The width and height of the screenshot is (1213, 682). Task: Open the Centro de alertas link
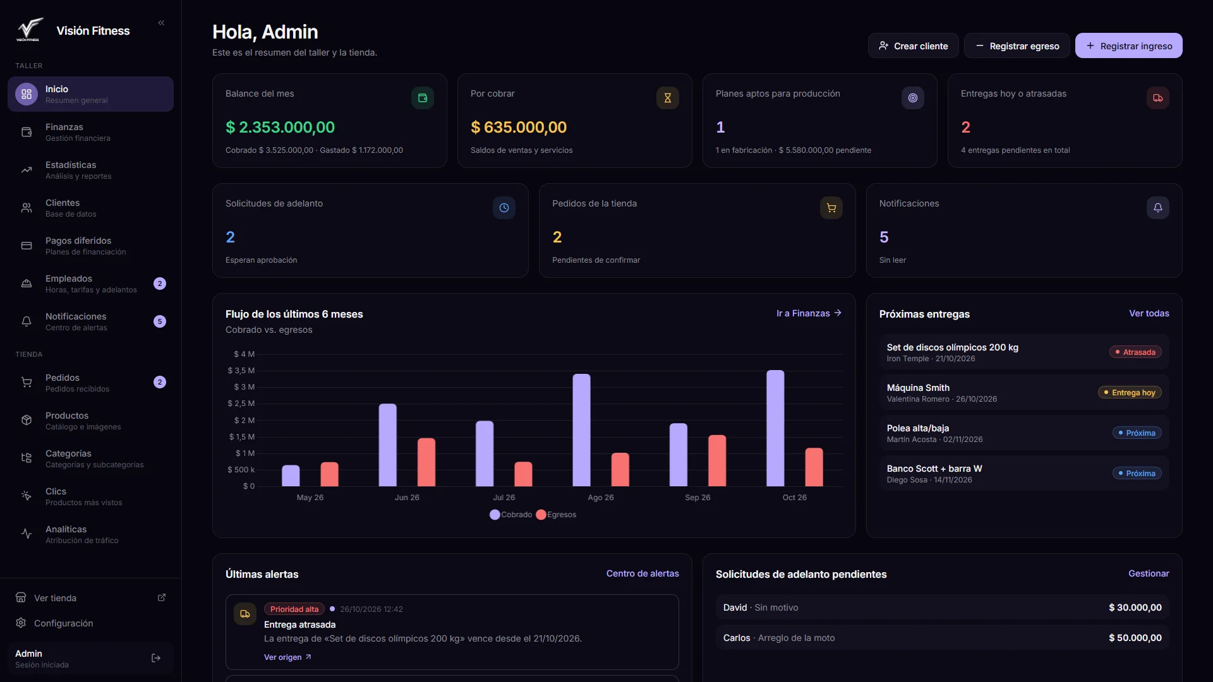pos(643,573)
